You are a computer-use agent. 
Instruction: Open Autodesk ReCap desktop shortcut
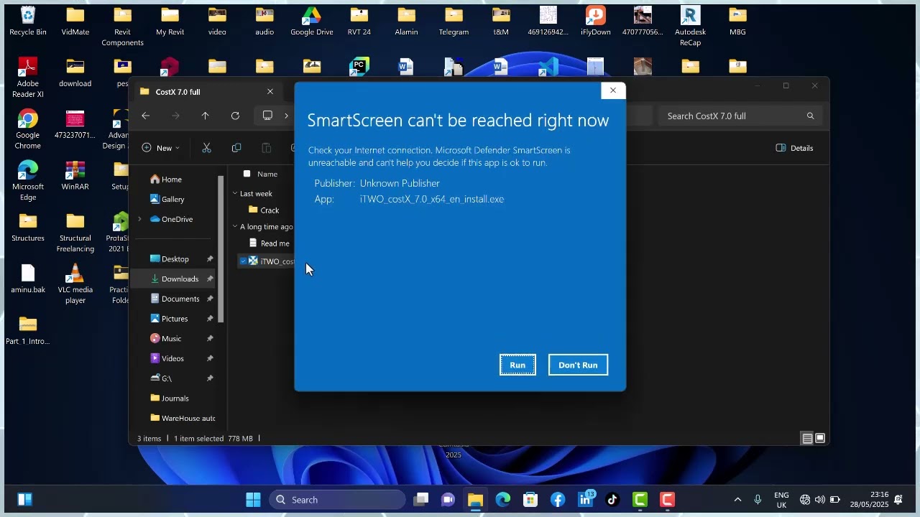coord(690,26)
